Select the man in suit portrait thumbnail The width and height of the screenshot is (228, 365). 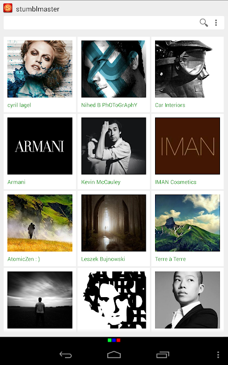pyautogui.click(x=188, y=300)
